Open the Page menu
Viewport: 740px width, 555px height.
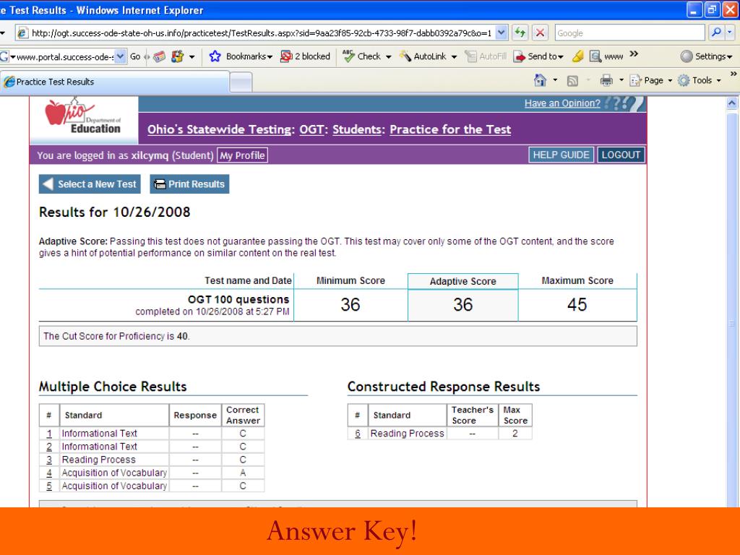pos(651,80)
